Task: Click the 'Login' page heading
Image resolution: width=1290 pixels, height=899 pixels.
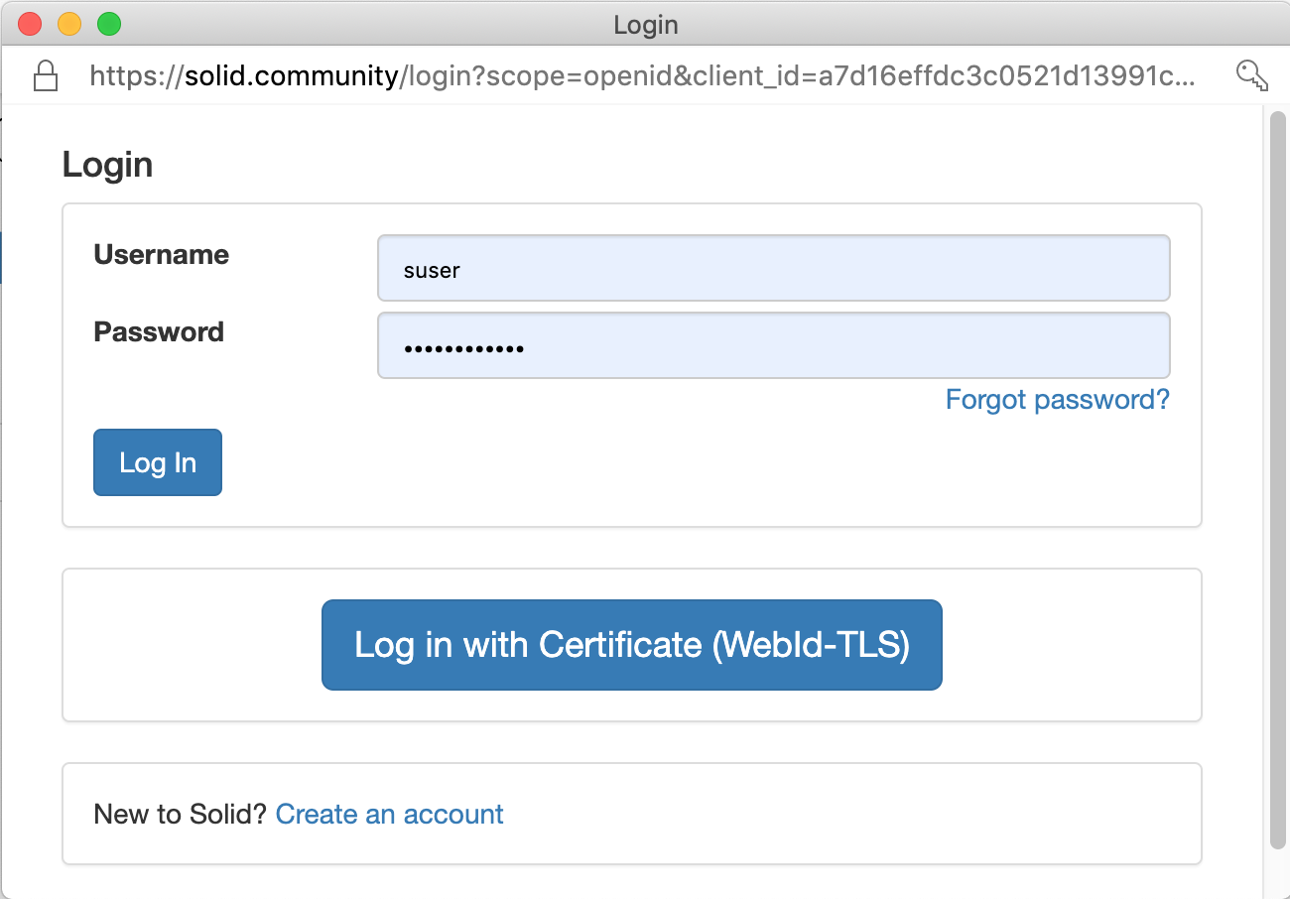Action: coord(107,165)
